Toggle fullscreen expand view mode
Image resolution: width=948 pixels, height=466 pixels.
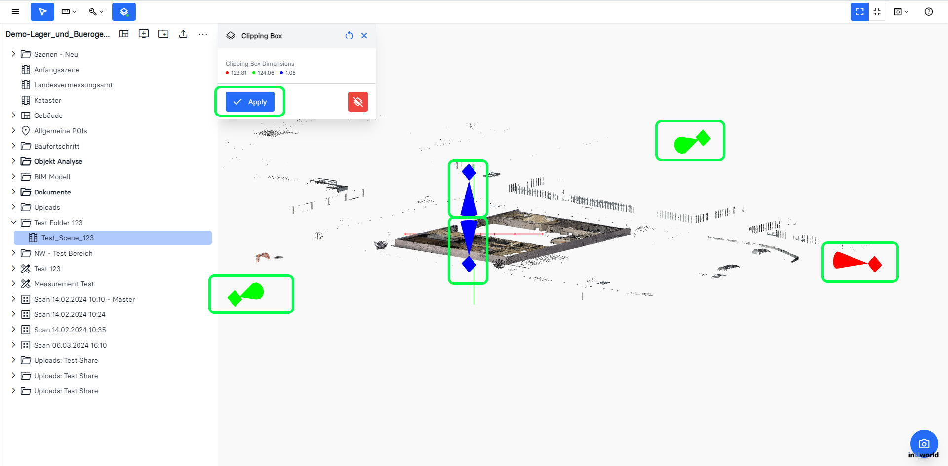click(x=860, y=12)
